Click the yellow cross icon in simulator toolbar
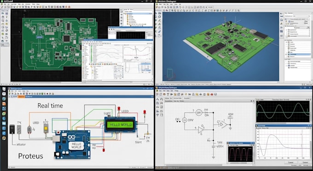This screenshot has width=313, height=171. pyautogui.click(x=186, y=94)
